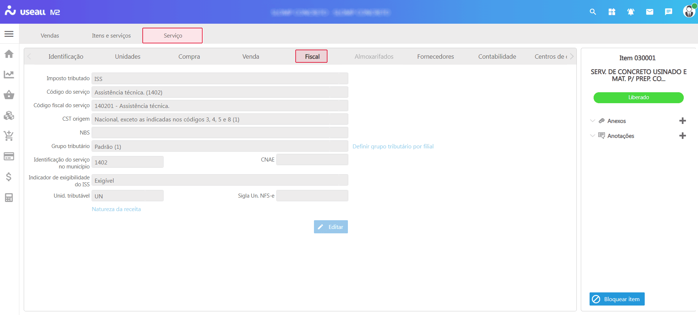Image resolution: width=698 pixels, height=315 pixels.
Task: Open the calculator icon in sidebar
Action: click(x=9, y=198)
